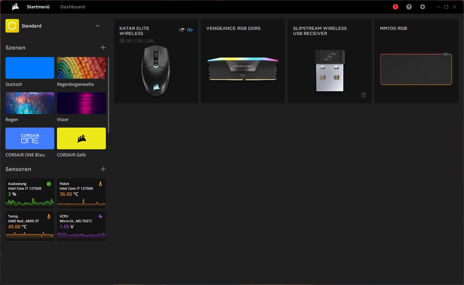Click the charging battery icon on KATAR tile
The image size is (464, 285).
point(190,30)
